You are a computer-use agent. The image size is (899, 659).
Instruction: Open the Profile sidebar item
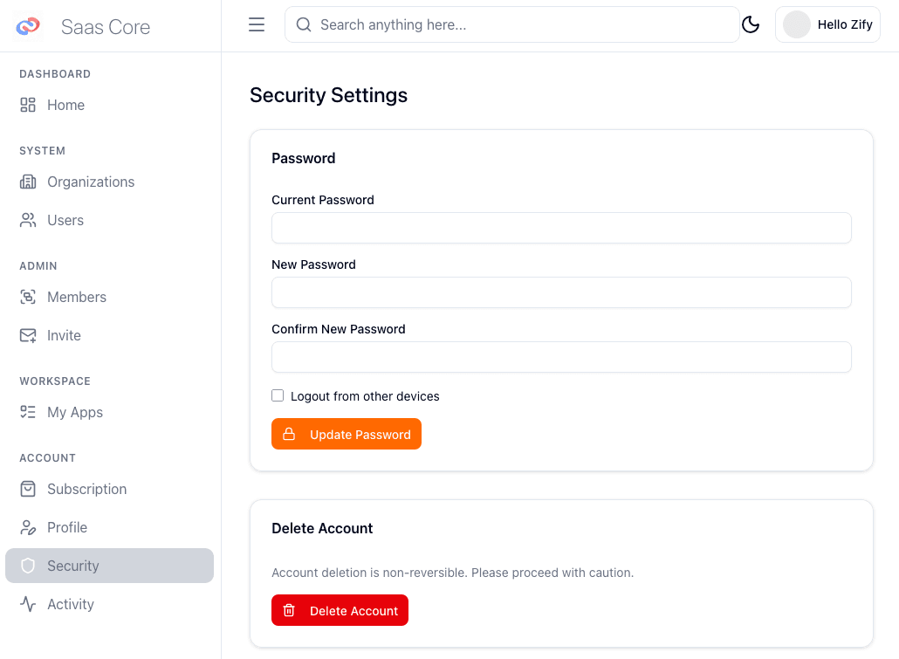coord(67,527)
